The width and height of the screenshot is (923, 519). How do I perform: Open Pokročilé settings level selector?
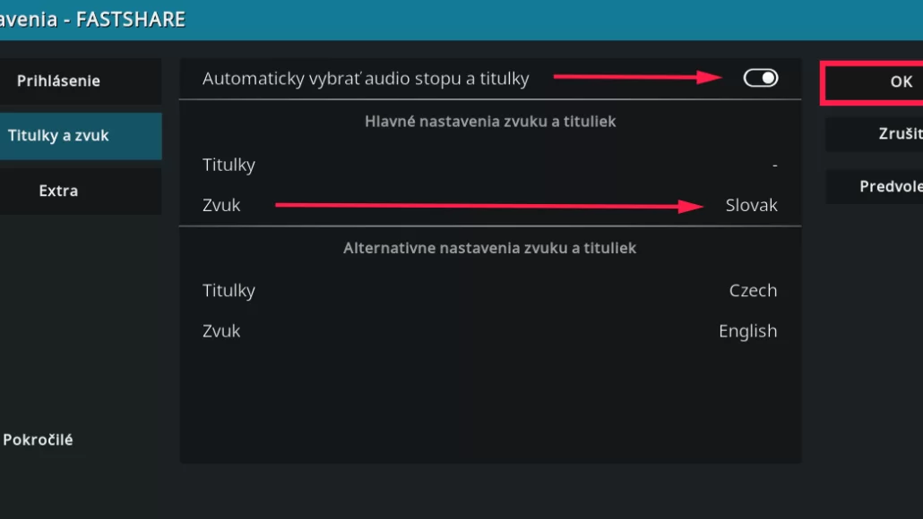[39, 439]
